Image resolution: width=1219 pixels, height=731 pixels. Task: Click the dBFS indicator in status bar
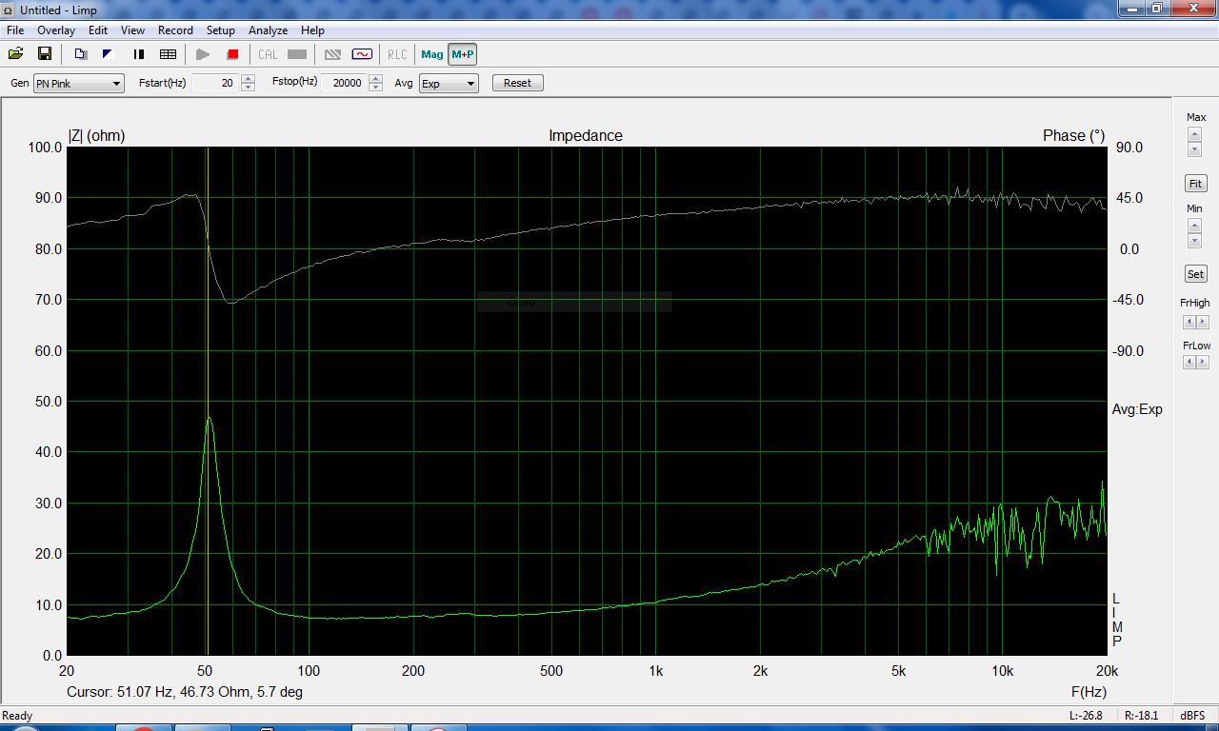pos(1191,716)
